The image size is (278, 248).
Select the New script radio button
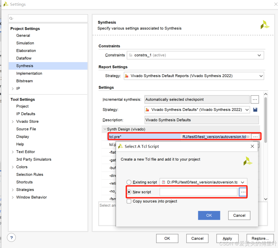click(x=129, y=192)
